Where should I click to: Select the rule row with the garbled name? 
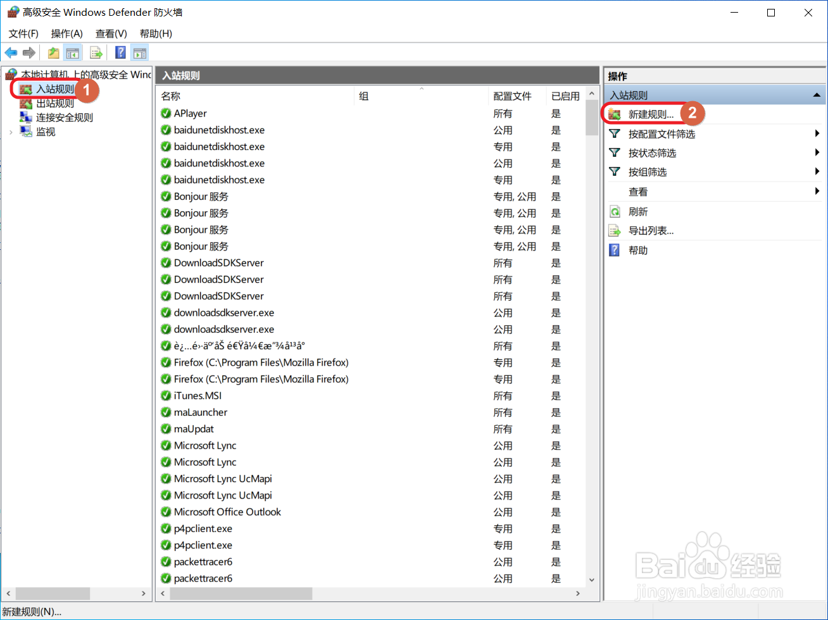[x=371, y=346]
